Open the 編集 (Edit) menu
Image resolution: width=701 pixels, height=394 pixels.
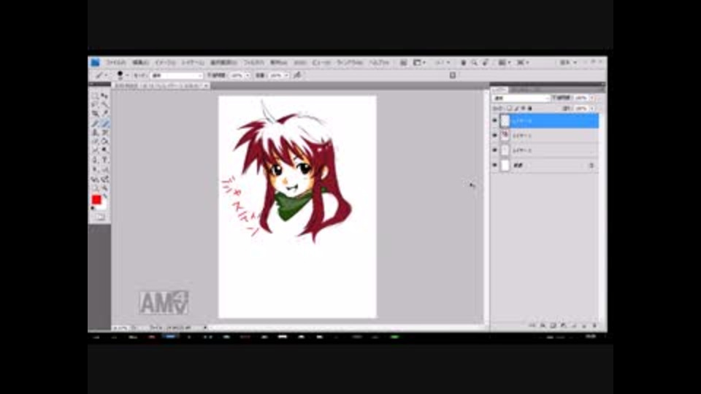click(140, 63)
